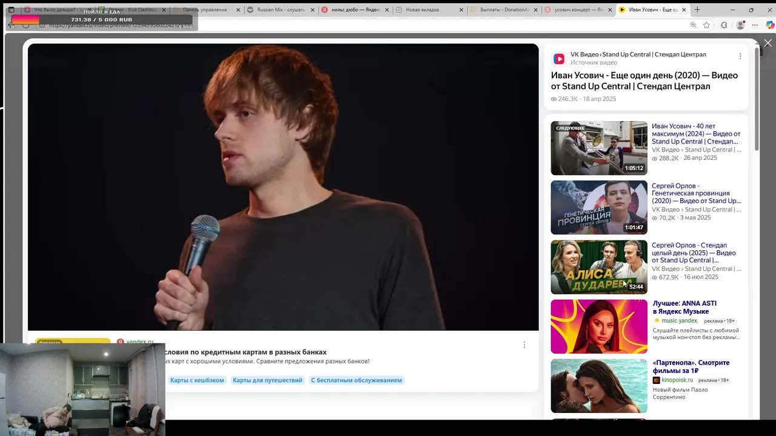Viewport: 776px width, 436px height.
Task: Click the main video player area
Action: coord(283,187)
